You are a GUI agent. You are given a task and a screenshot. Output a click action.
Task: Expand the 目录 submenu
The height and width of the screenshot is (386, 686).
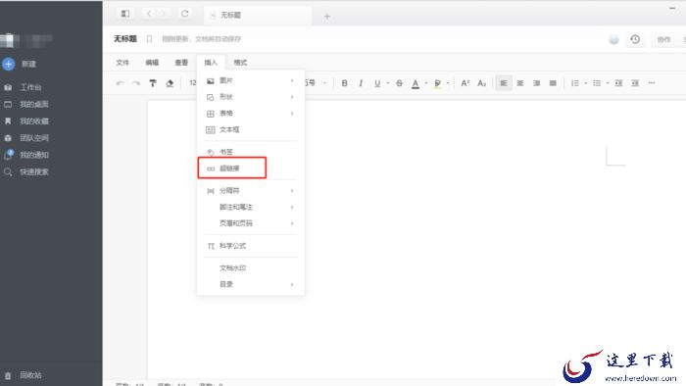pyautogui.click(x=251, y=284)
